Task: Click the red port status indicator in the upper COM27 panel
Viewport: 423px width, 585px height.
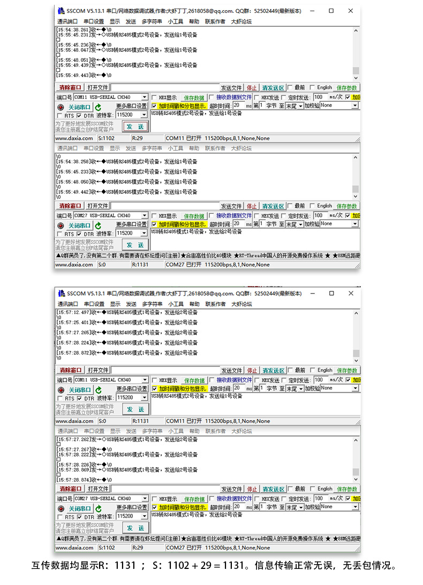Action: coord(61,226)
